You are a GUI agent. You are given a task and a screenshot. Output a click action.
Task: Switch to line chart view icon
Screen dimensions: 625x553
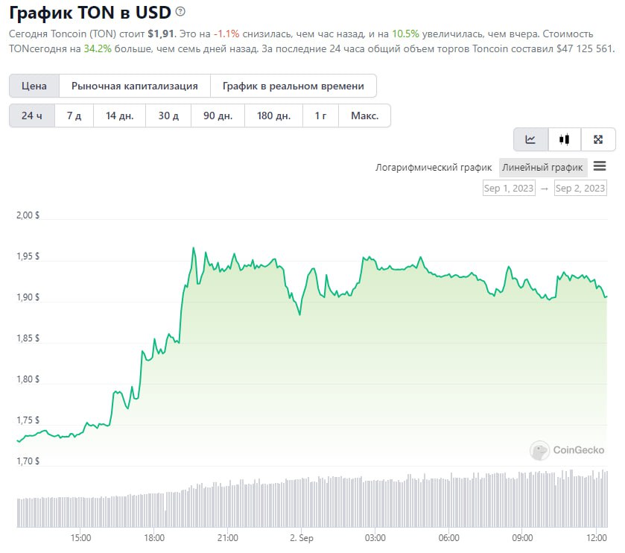pyautogui.click(x=530, y=139)
